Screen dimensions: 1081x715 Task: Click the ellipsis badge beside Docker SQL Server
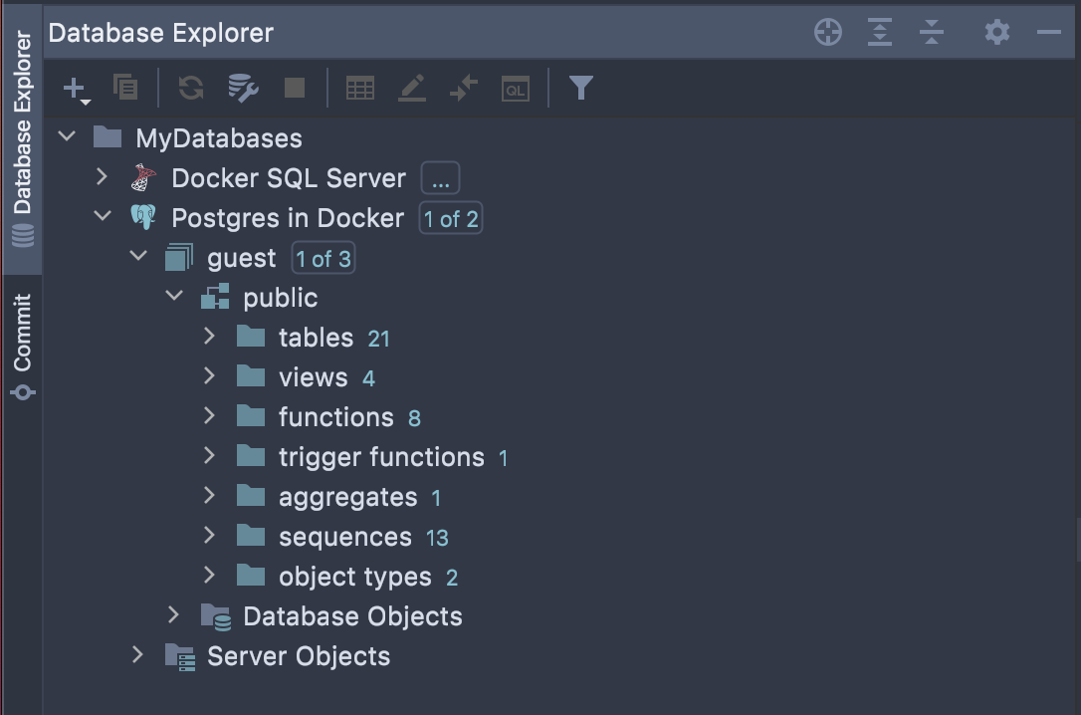(x=441, y=178)
